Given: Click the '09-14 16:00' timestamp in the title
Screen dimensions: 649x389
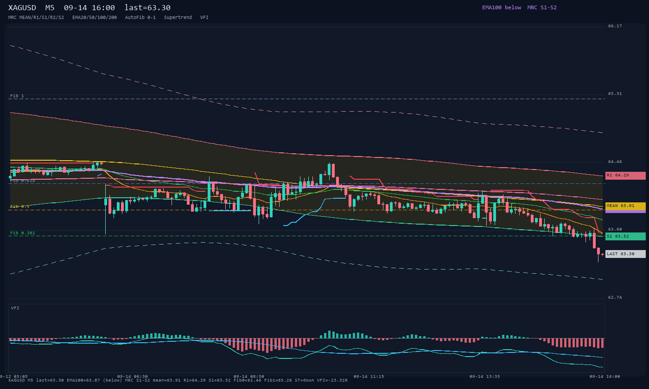Looking at the screenshot, I should click(89, 8).
